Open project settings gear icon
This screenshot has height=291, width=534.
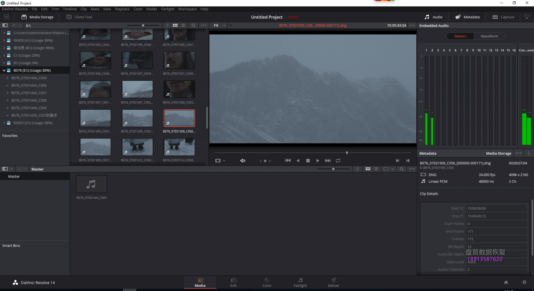coord(524,282)
